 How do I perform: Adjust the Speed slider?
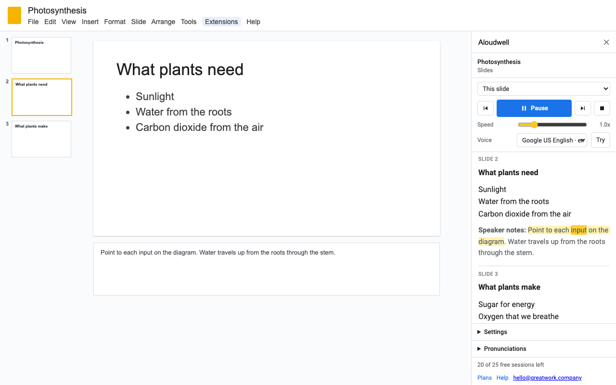(552, 125)
